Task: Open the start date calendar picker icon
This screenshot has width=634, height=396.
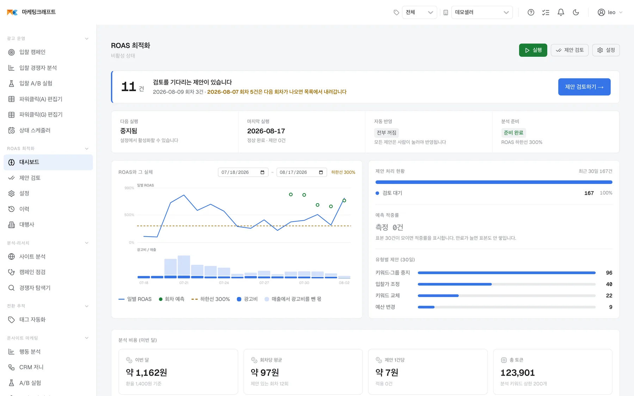Action: pyautogui.click(x=262, y=172)
